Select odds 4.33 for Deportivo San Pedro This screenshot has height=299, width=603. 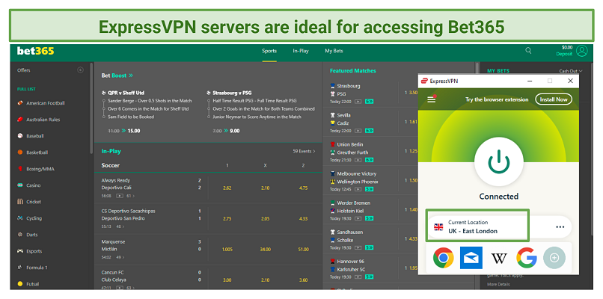point(303,219)
